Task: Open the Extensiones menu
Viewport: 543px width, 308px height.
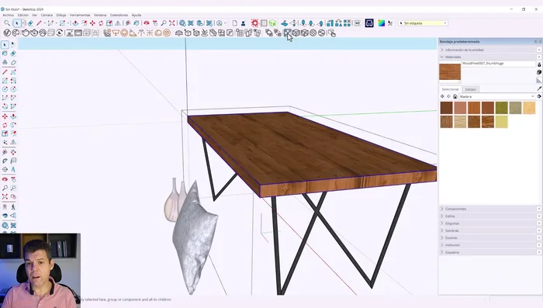Action: [119, 16]
